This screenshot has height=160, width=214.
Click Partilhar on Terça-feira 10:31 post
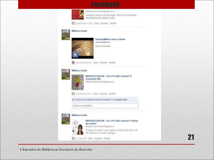point(112,94)
